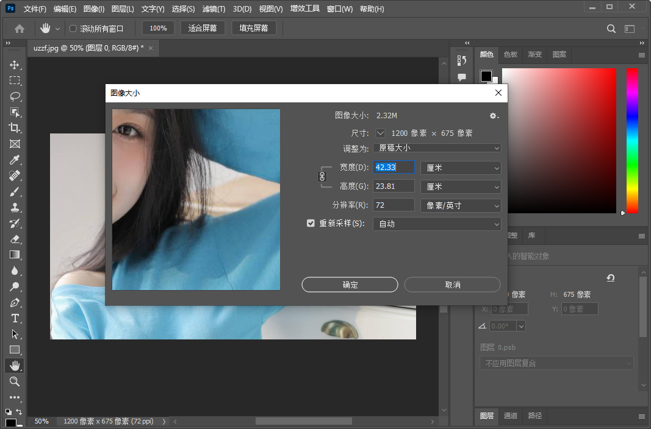Open the Window menu
Viewport: 651px width, 429px height.
340,9
